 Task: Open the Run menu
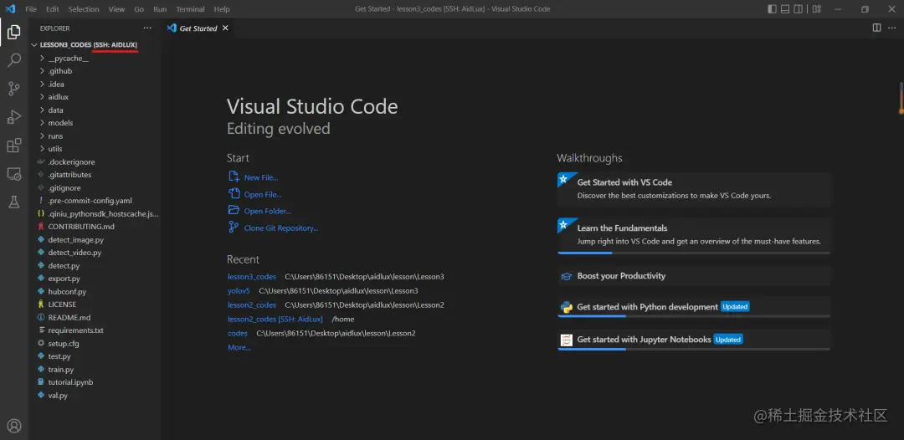(160, 9)
